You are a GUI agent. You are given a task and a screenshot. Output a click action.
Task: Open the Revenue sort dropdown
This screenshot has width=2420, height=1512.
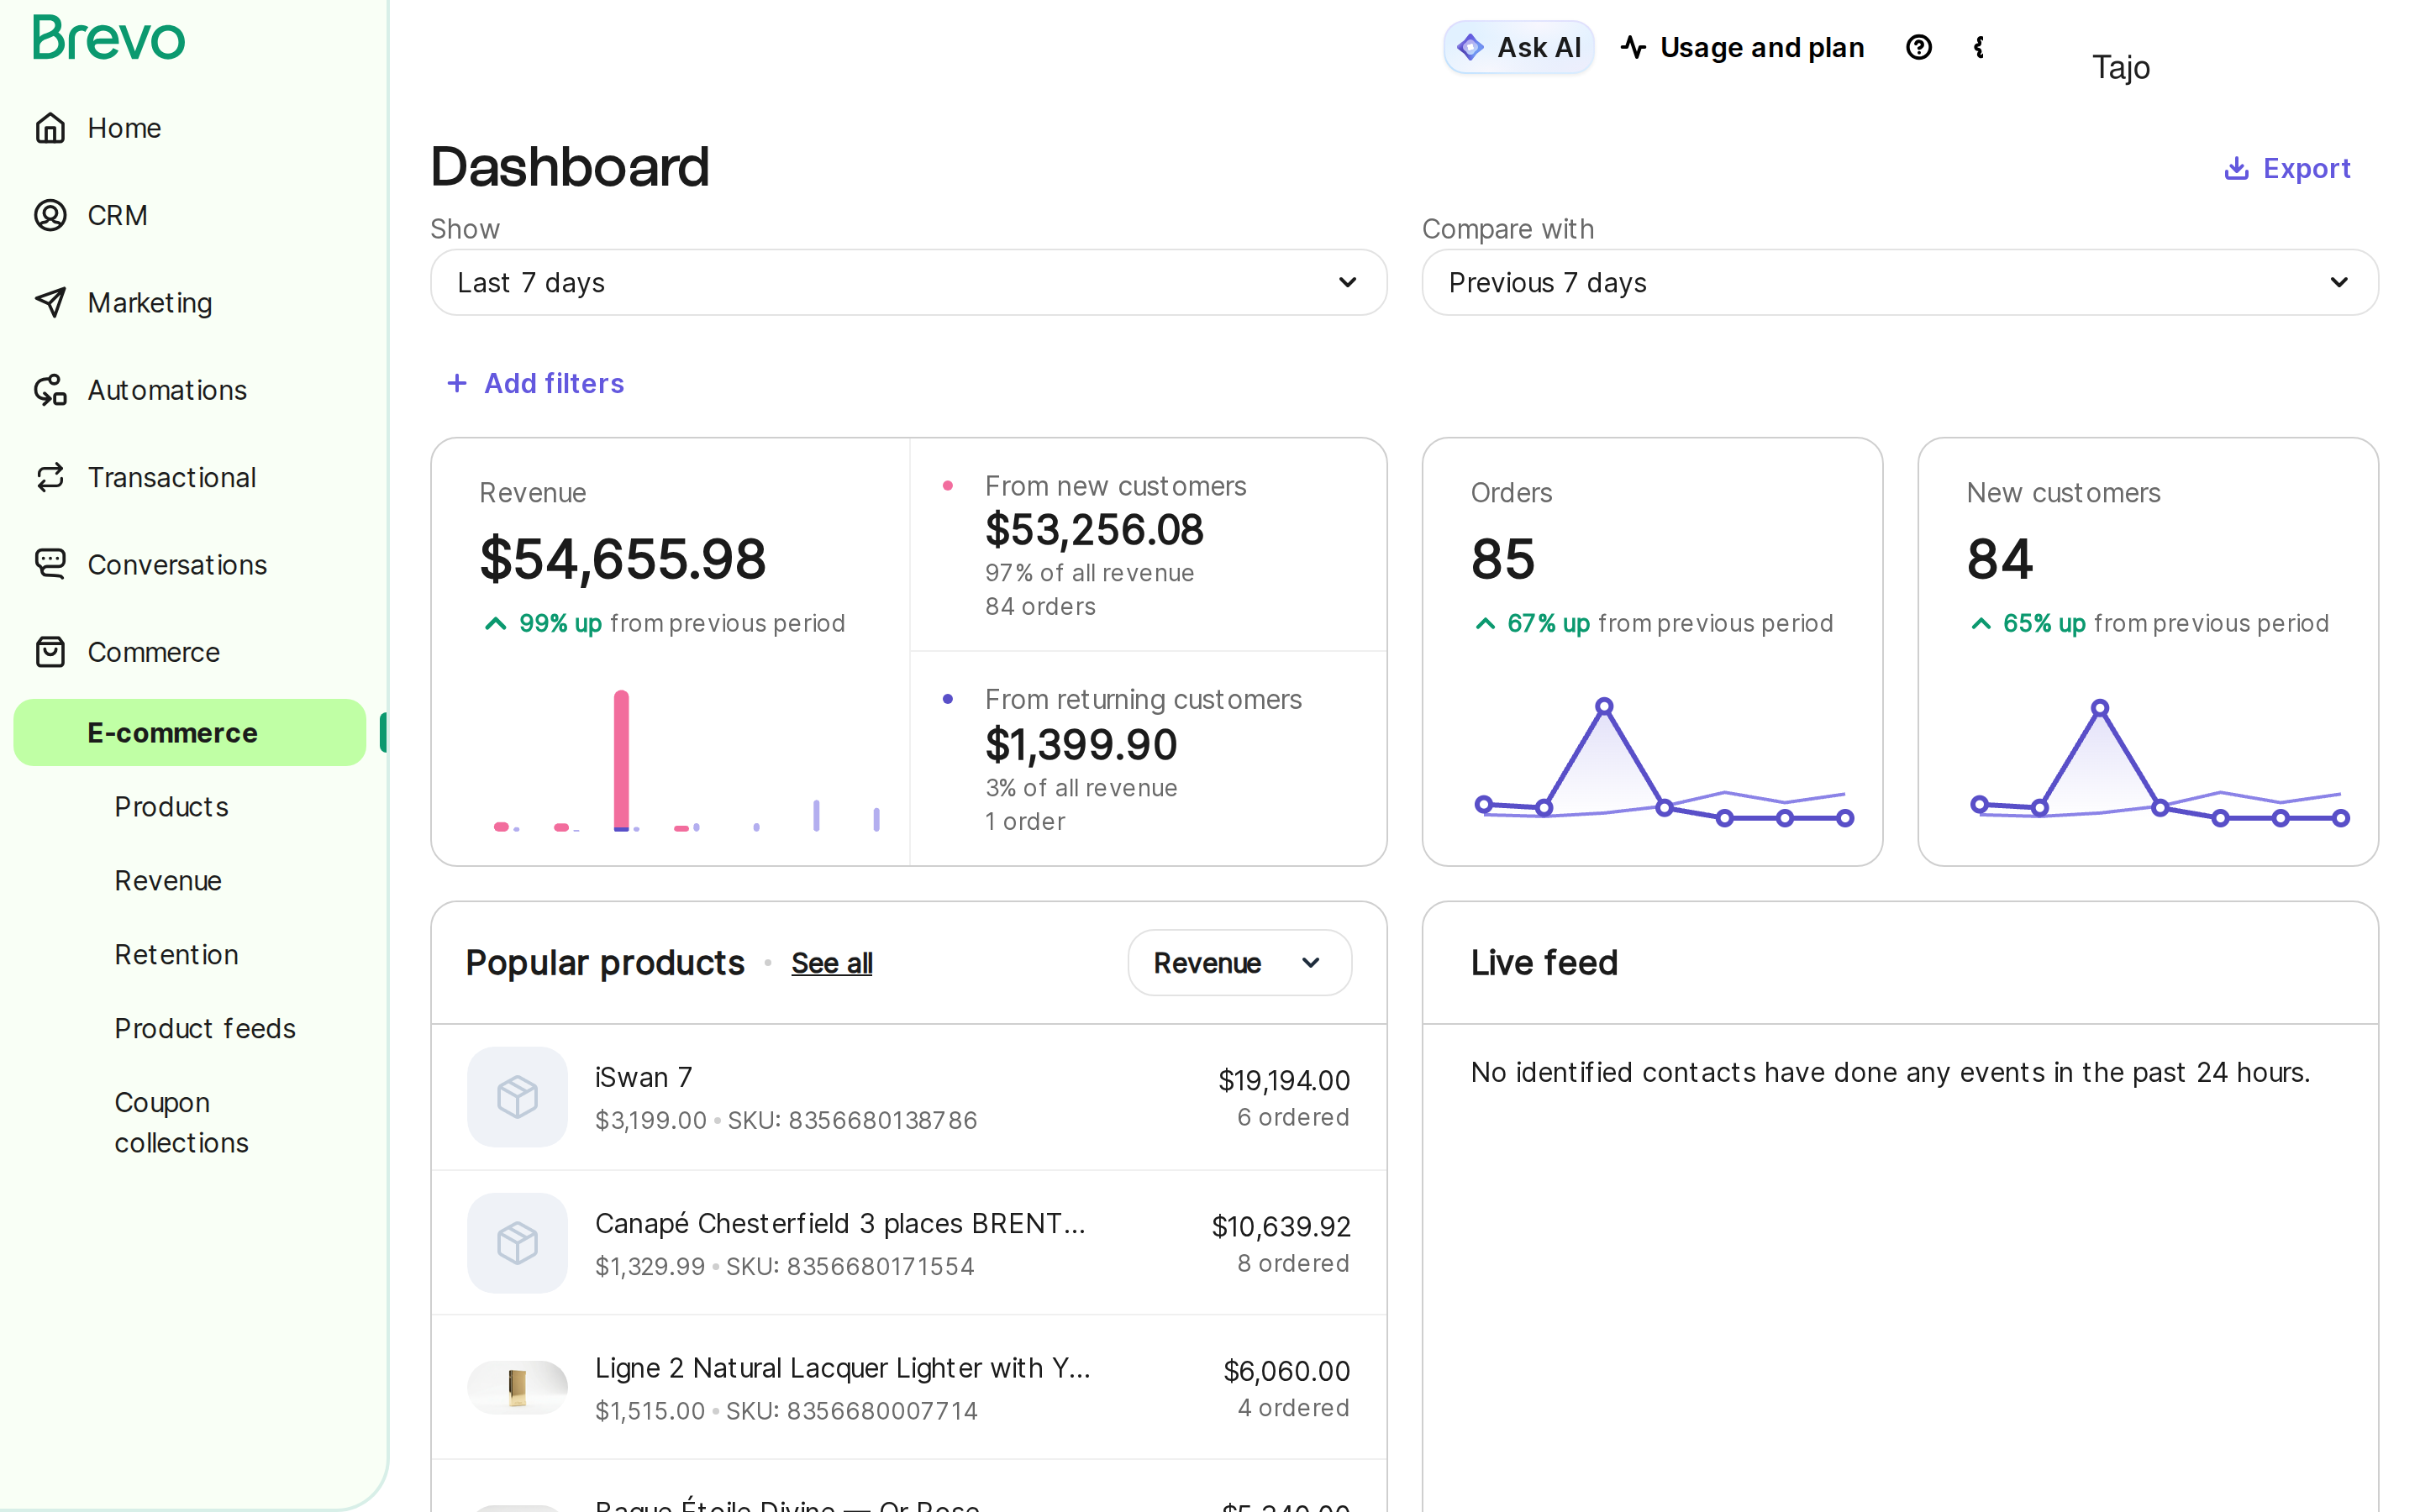1239,962
